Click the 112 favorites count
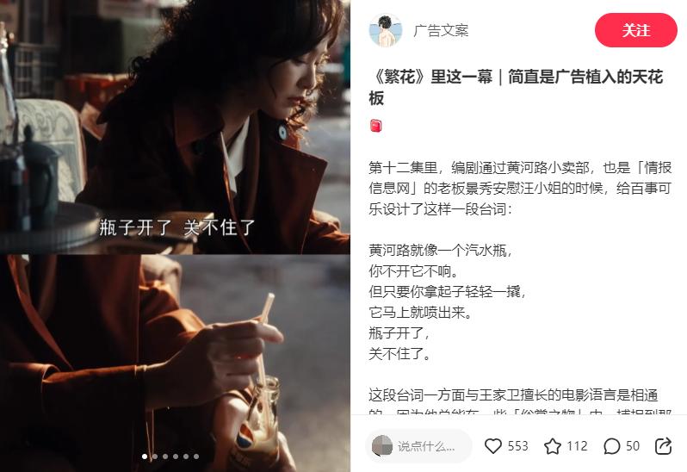 (577, 446)
